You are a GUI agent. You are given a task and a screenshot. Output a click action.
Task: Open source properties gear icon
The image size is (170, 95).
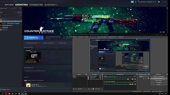[93, 89]
